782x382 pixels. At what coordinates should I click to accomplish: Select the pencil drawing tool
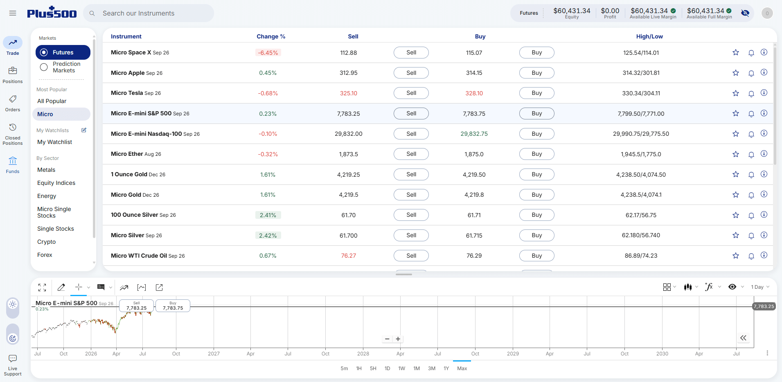coord(61,288)
